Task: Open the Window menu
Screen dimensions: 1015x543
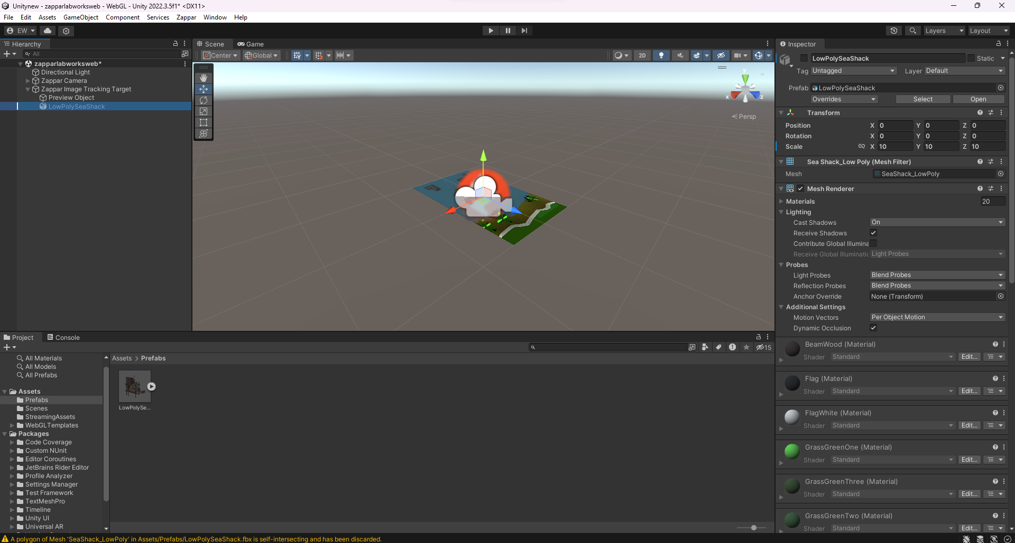Action: (x=215, y=17)
